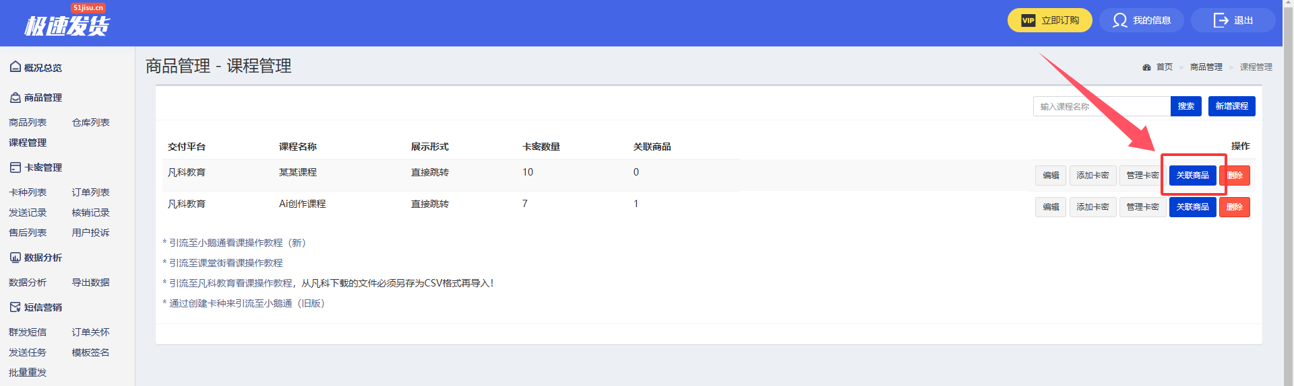Open 售后列表 in sidebar
The image size is (1294, 386).
[x=28, y=233]
